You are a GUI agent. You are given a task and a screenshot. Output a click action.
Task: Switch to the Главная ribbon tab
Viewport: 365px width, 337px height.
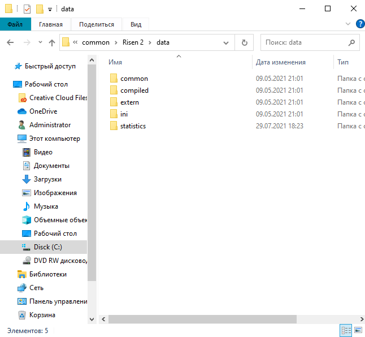[x=51, y=24]
